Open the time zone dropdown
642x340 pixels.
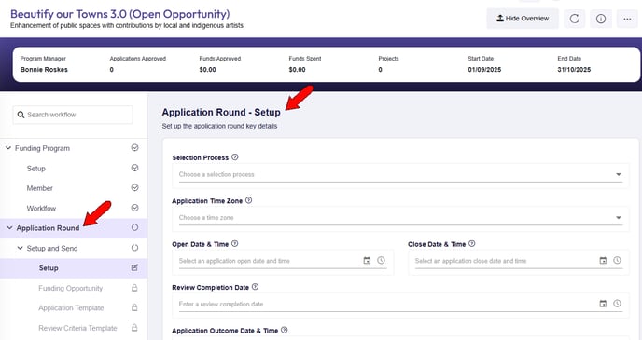point(400,218)
